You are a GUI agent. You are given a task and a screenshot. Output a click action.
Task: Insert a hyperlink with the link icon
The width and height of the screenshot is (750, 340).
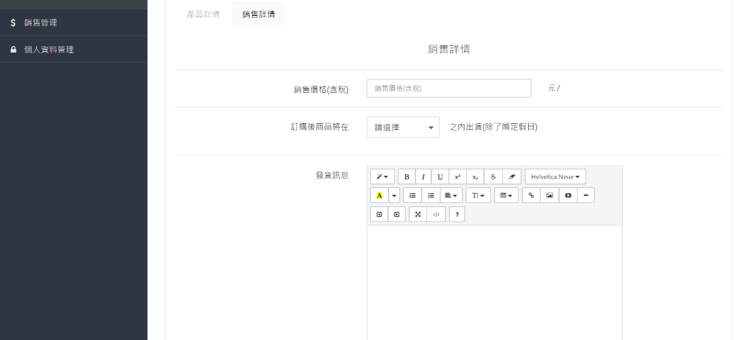pos(531,195)
